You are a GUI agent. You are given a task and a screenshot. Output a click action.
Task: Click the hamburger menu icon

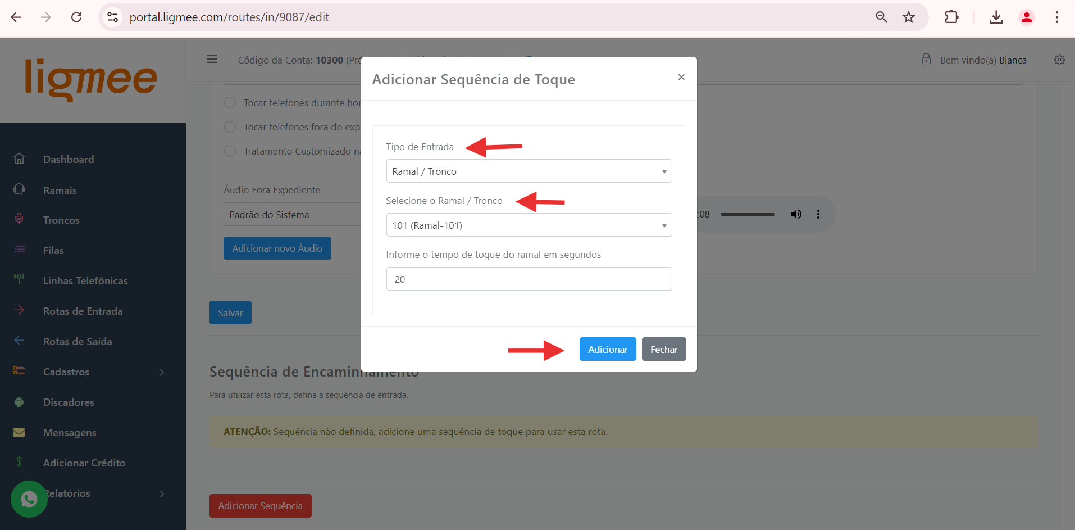pyautogui.click(x=212, y=60)
